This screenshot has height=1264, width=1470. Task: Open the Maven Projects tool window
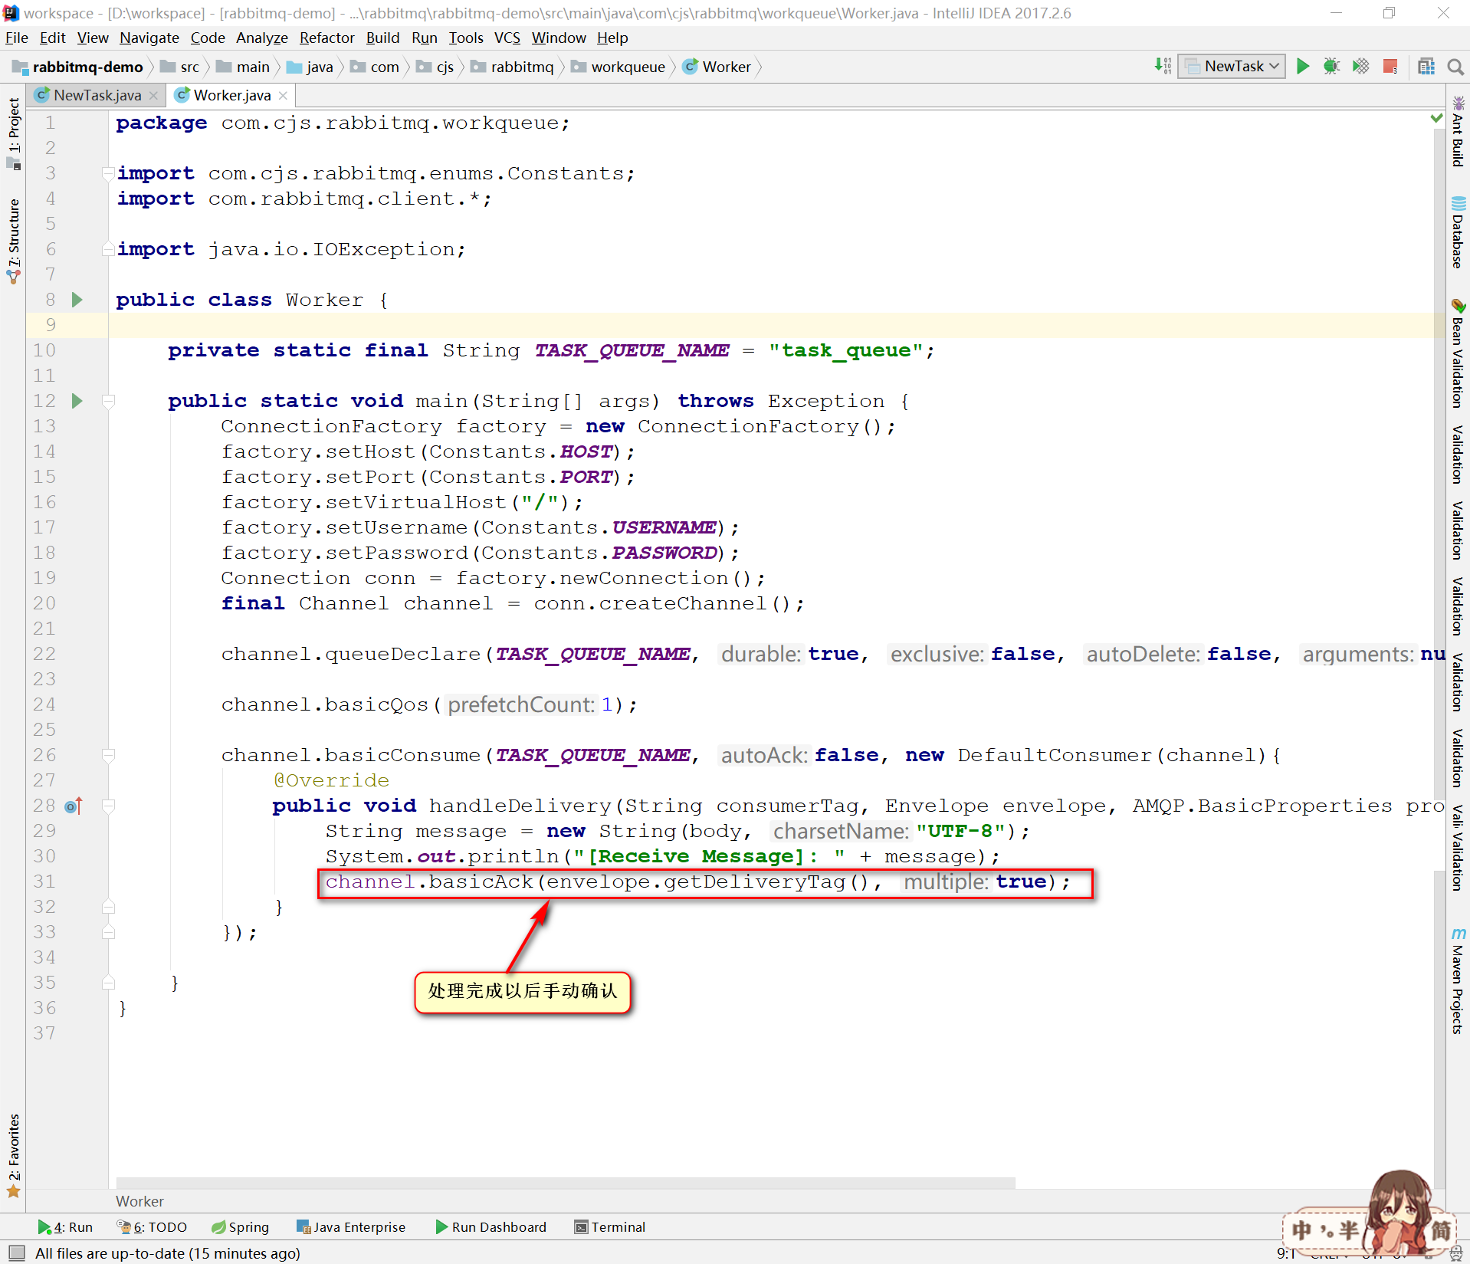click(1458, 981)
